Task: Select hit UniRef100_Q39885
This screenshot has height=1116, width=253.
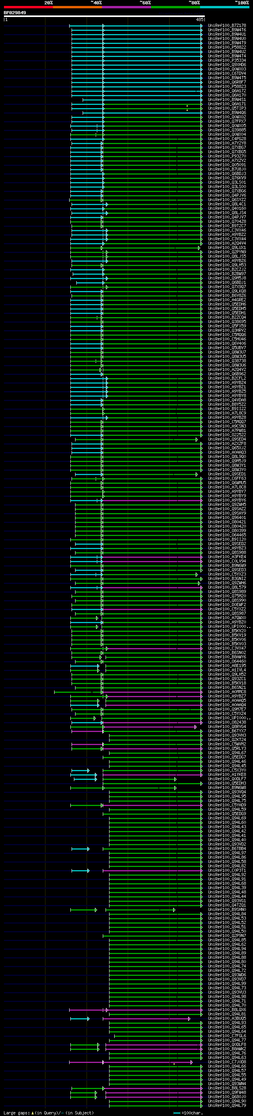Action: (x=227, y=130)
